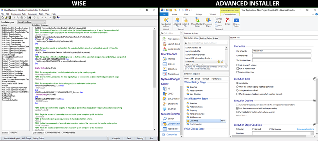Viewport: 318px width, 141px height.
Task: Open Tools menu in Wise
Action: pyautogui.click(x=41, y=14)
